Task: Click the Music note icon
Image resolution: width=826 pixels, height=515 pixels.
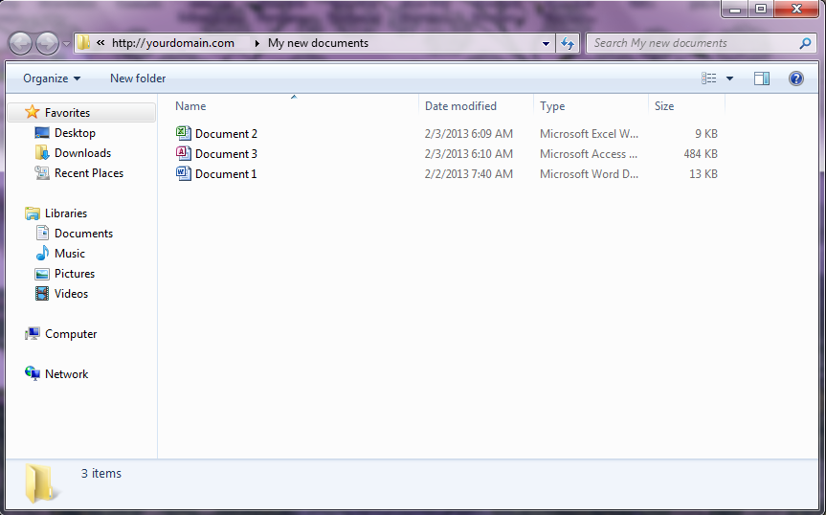Action: coord(42,253)
